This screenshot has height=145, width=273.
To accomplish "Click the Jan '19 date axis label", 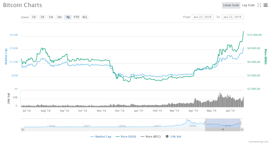I will (x=138, y=111).
